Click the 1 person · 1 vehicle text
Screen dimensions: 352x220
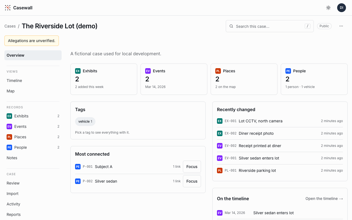click(x=300, y=87)
